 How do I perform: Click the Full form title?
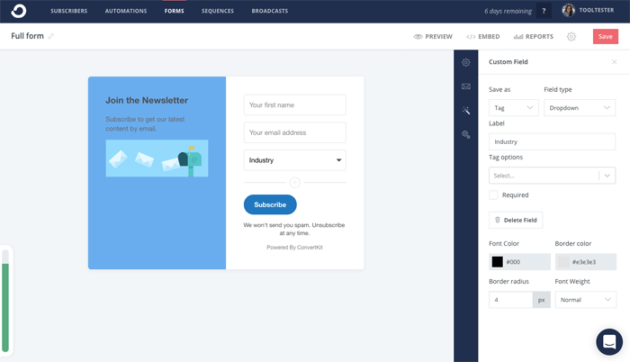pyautogui.click(x=27, y=36)
